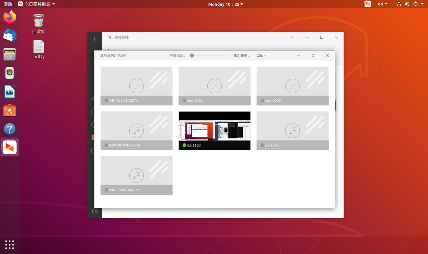Image resolution: width=428 pixels, height=254 pixels.
Task: Select the oray-0002 sleeping device tile
Action: [x=292, y=86]
